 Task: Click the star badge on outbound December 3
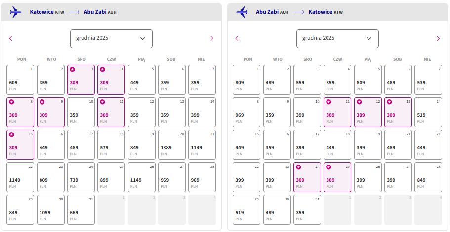[72, 69]
